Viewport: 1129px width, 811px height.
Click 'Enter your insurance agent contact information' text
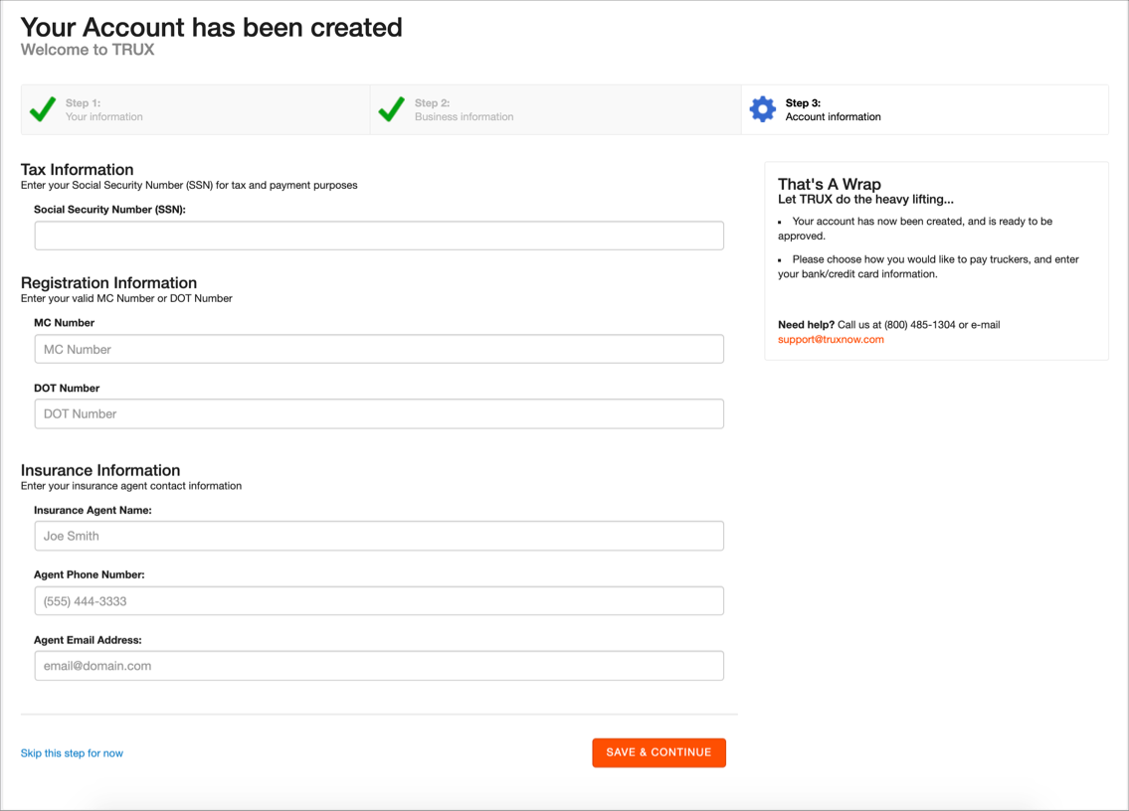(x=131, y=486)
